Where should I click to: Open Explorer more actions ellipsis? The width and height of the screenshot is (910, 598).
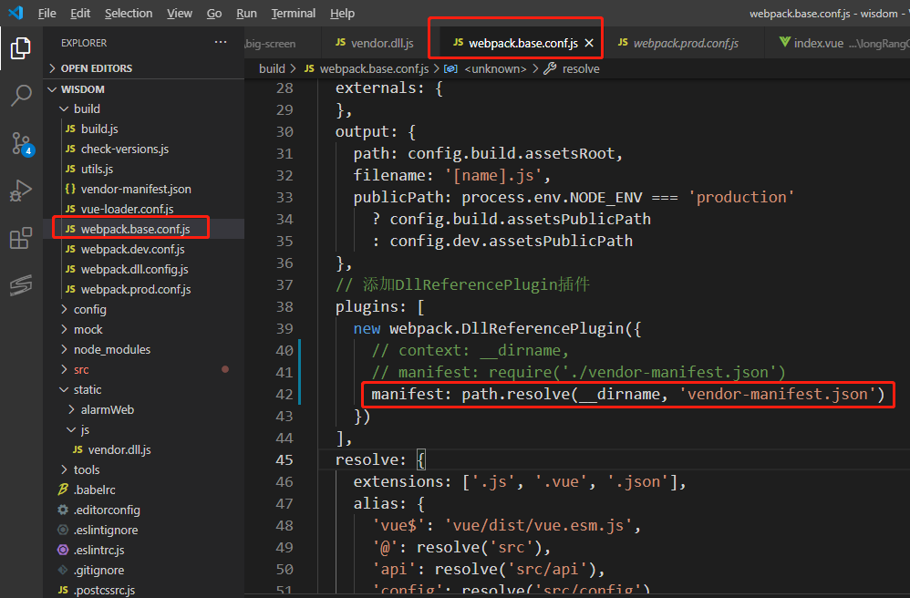tap(221, 42)
